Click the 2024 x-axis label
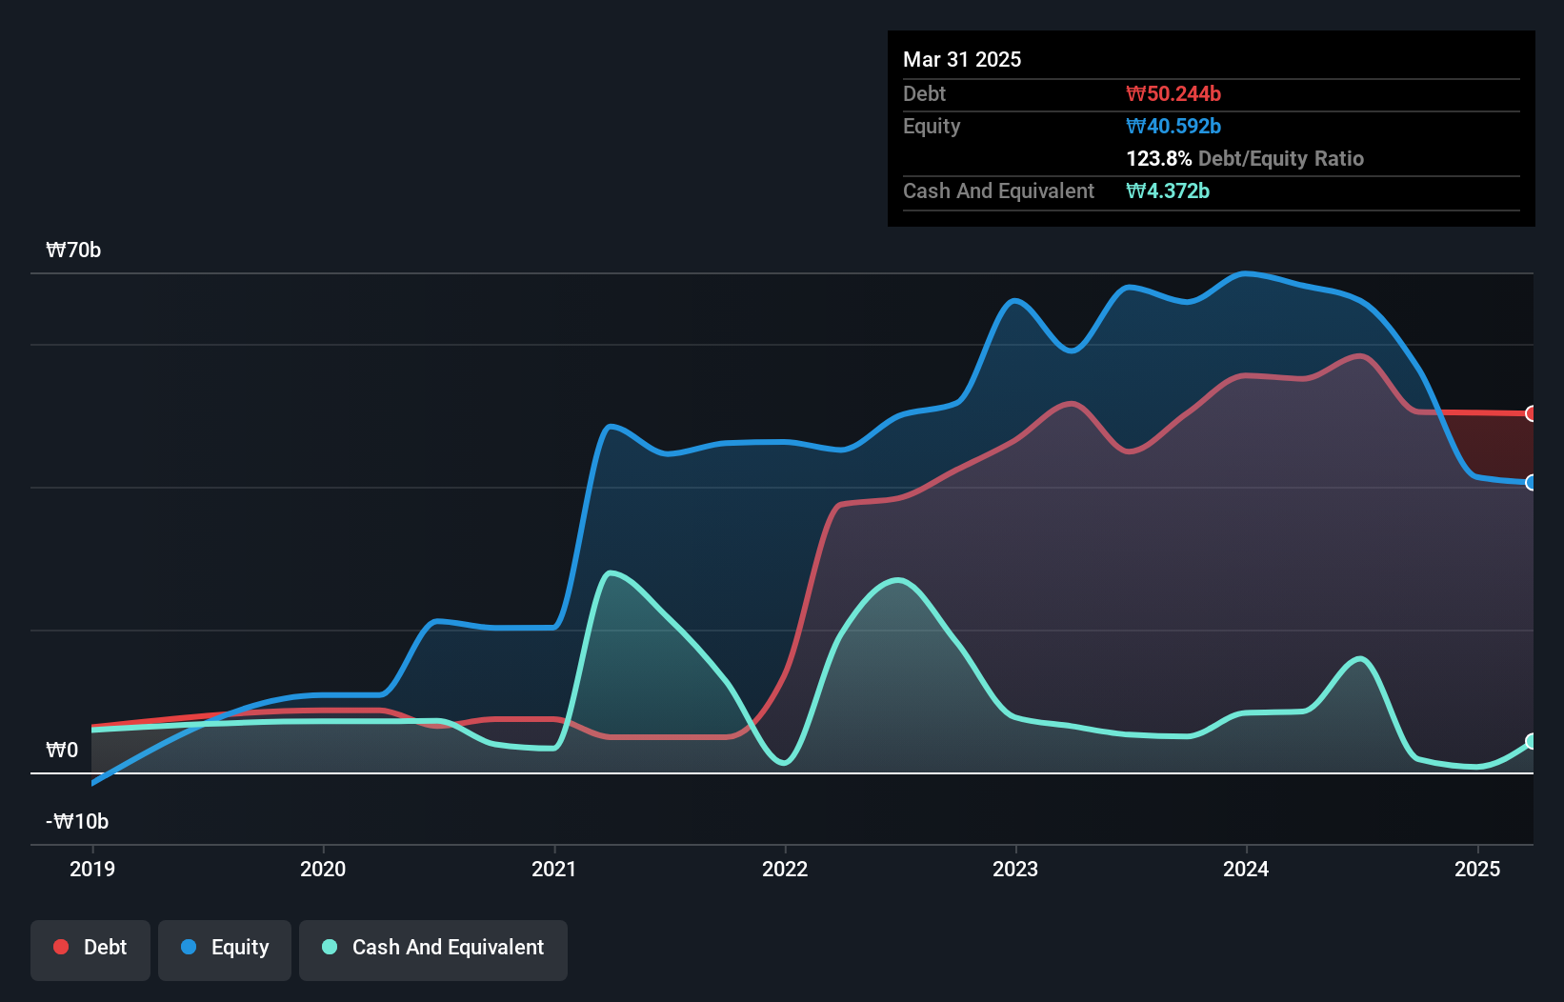The width and height of the screenshot is (1564, 1002). click(1246, 869)
